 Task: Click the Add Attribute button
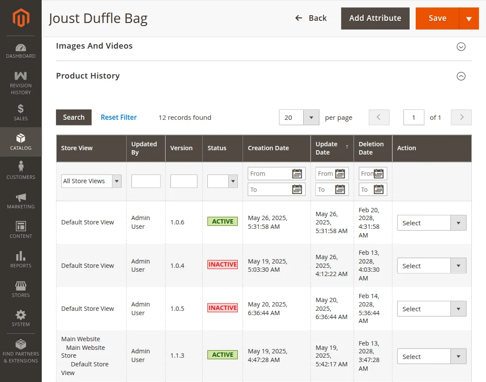pos(375,18)
